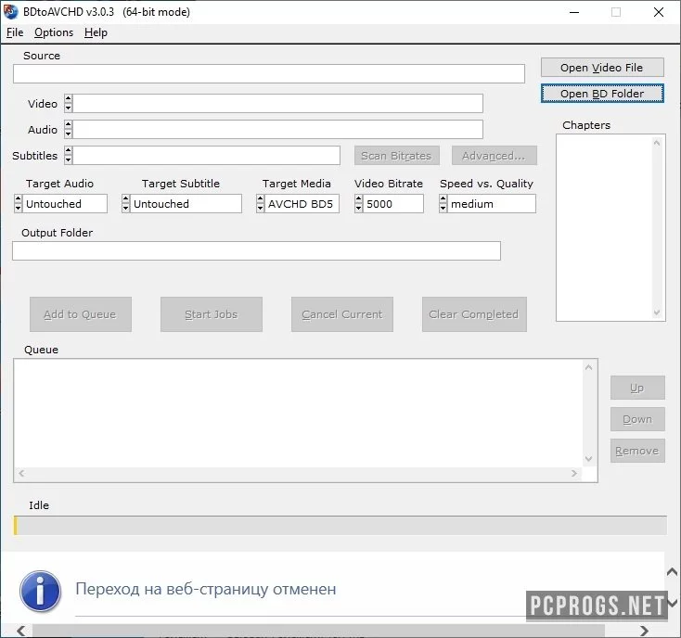Click Queue scroll down arrow
The height and width of the screenshot is (638, 681).
pyautogui.click(x=588, y=459)
